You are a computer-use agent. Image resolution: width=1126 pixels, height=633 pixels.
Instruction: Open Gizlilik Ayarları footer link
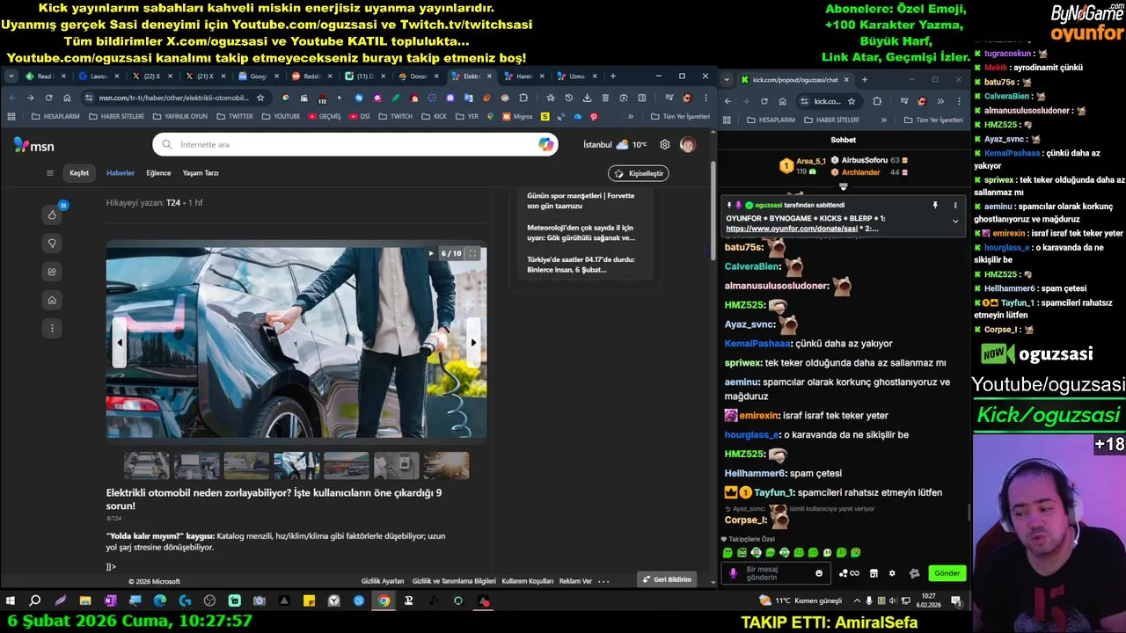383,581
